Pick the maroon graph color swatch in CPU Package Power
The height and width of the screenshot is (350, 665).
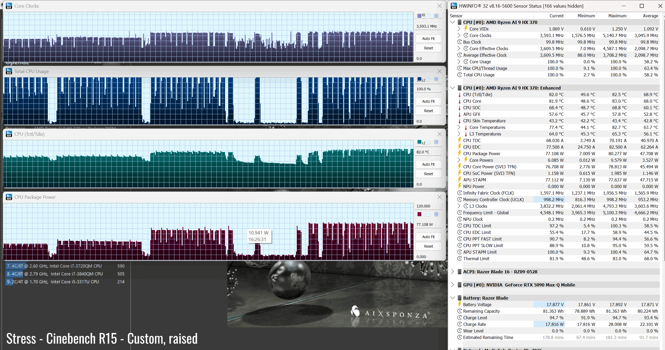(x=419, y=214)
